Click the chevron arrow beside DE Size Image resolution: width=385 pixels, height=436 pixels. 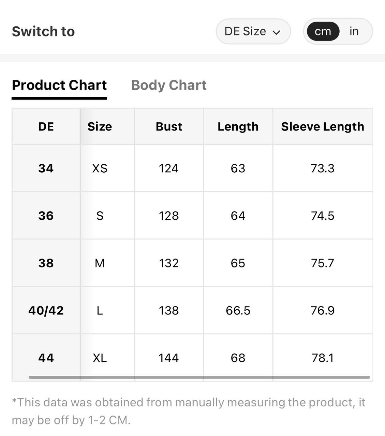pos(277,32)
